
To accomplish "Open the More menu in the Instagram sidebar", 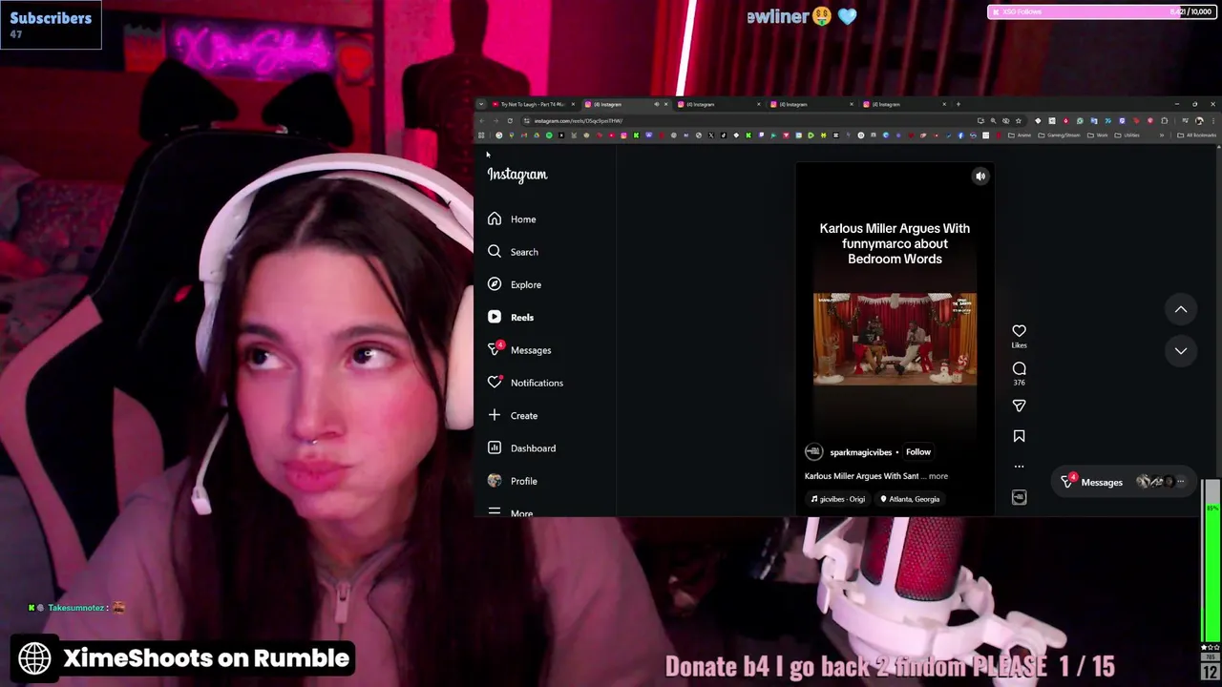I will click(511, 512).
